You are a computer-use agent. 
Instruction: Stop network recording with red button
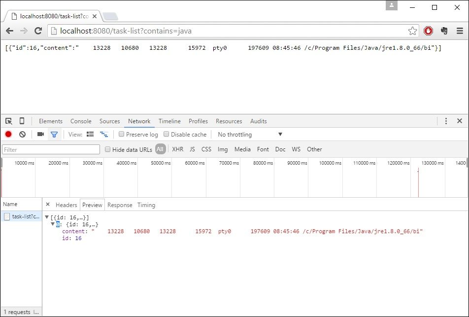[8, 135]
